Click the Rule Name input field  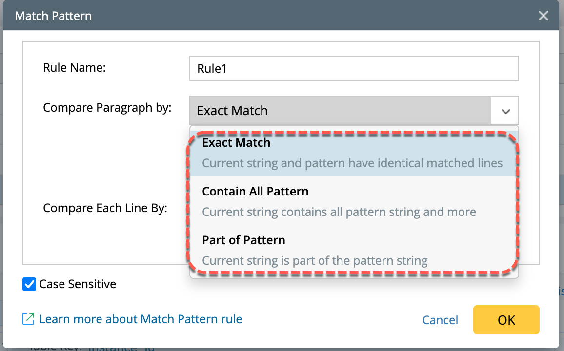pyautogui.click(x=354, y=68)
